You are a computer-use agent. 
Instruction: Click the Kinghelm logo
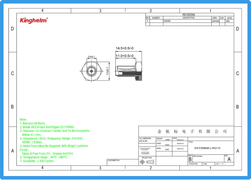34,20
